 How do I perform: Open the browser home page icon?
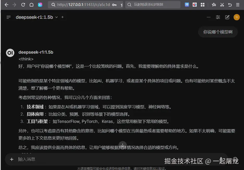point(32,5)
